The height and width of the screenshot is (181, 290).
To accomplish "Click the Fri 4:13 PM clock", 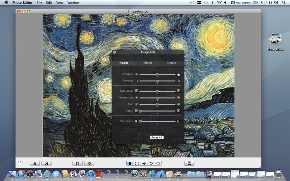I will pyautogui.click(x=269, y=3).
